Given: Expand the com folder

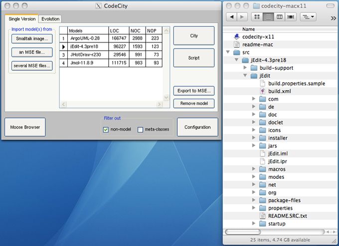Looking at the screenshot, I should click(x=254, y=99).
